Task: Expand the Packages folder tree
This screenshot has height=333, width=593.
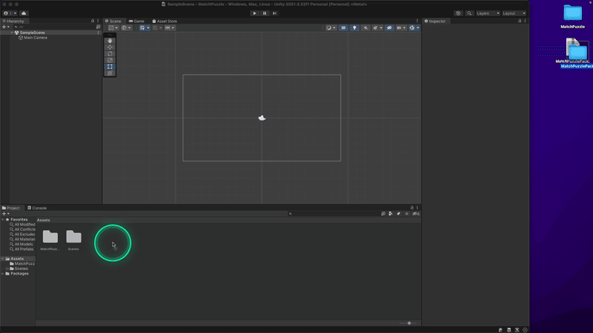Action: [x=3, y=273]
